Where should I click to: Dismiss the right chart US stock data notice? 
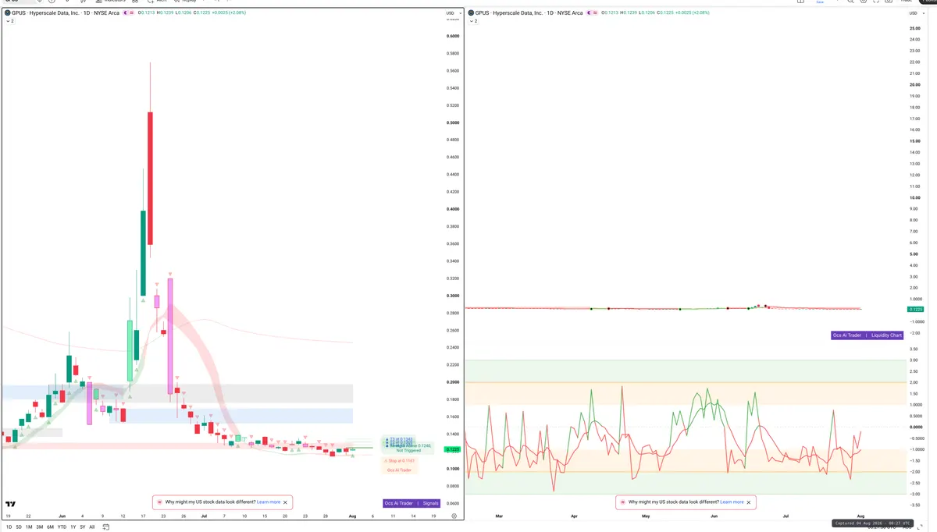pos(749,502)
